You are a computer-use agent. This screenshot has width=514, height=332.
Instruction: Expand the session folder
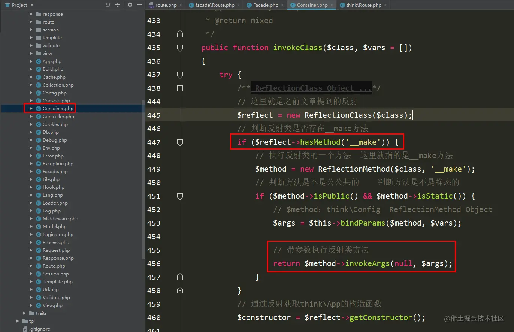coord(31,30)
